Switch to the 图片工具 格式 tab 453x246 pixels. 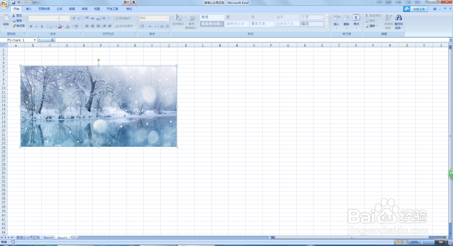(x=129, y=9)
